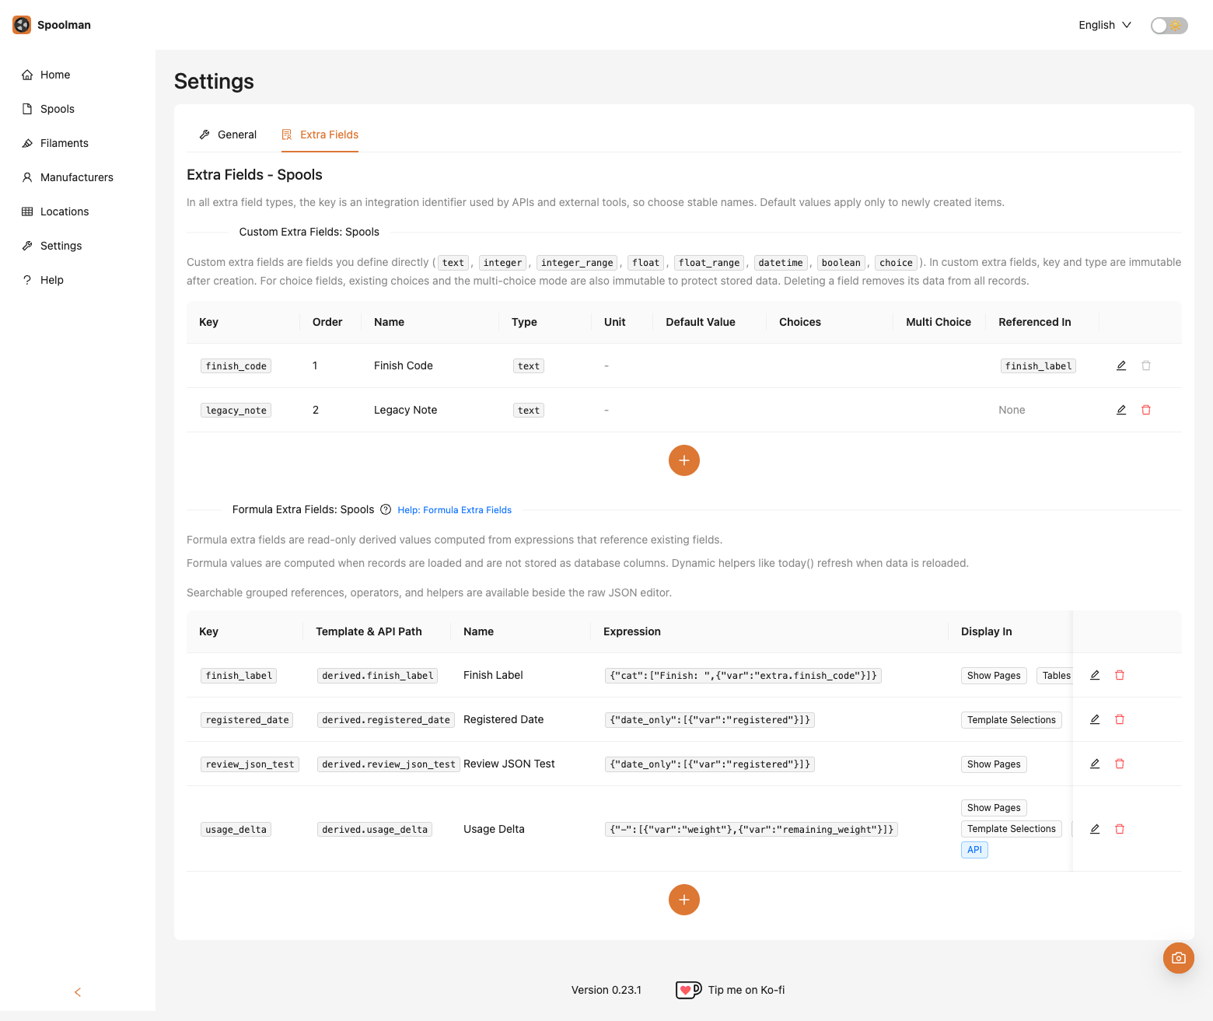Image resolution: width=1213 pixels, height=1021 pixels.
Task: Click Show Pages tag in review_json_test row
Action: click(994, 764)
